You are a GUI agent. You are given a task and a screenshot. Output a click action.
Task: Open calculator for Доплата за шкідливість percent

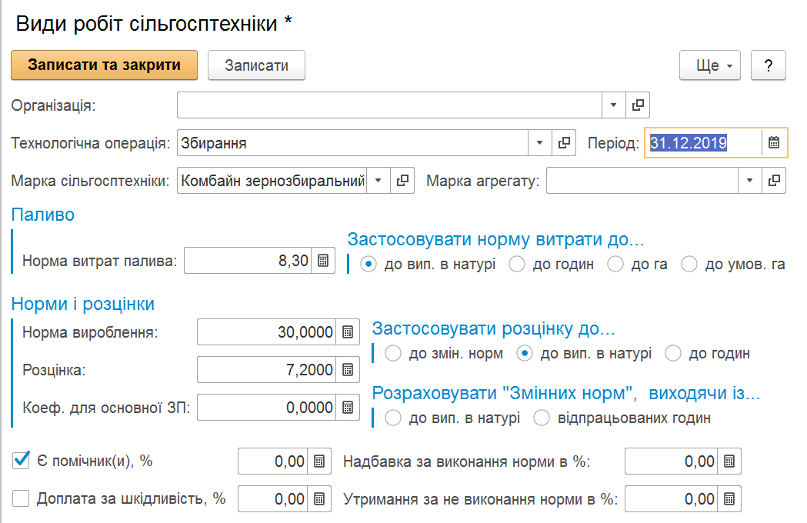click(319, 499)
